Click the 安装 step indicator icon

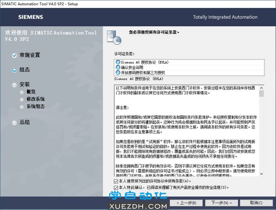[x=14, y=85]
